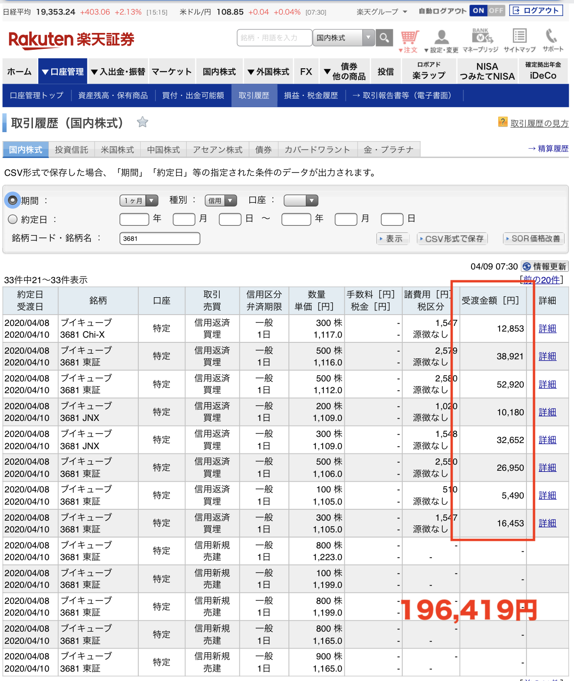Select the 約定日 radio button
The image size is (574, 681).
(13, 219)
